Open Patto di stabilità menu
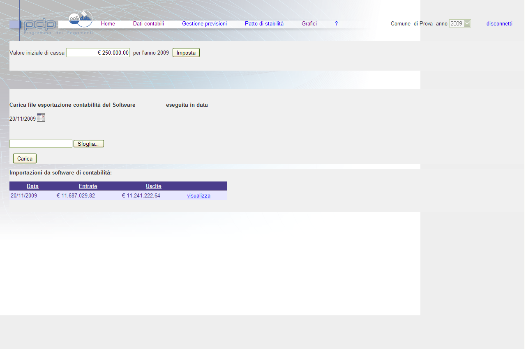 click(264, 23)
